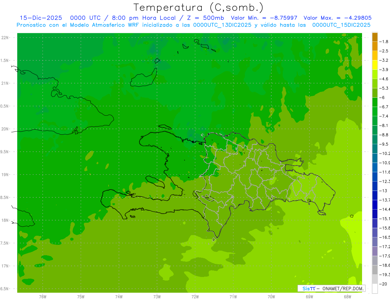Pick the yellow swatch between -3.2 and -3.9
The image size is (390, 301).
click(x=375, y=65)
